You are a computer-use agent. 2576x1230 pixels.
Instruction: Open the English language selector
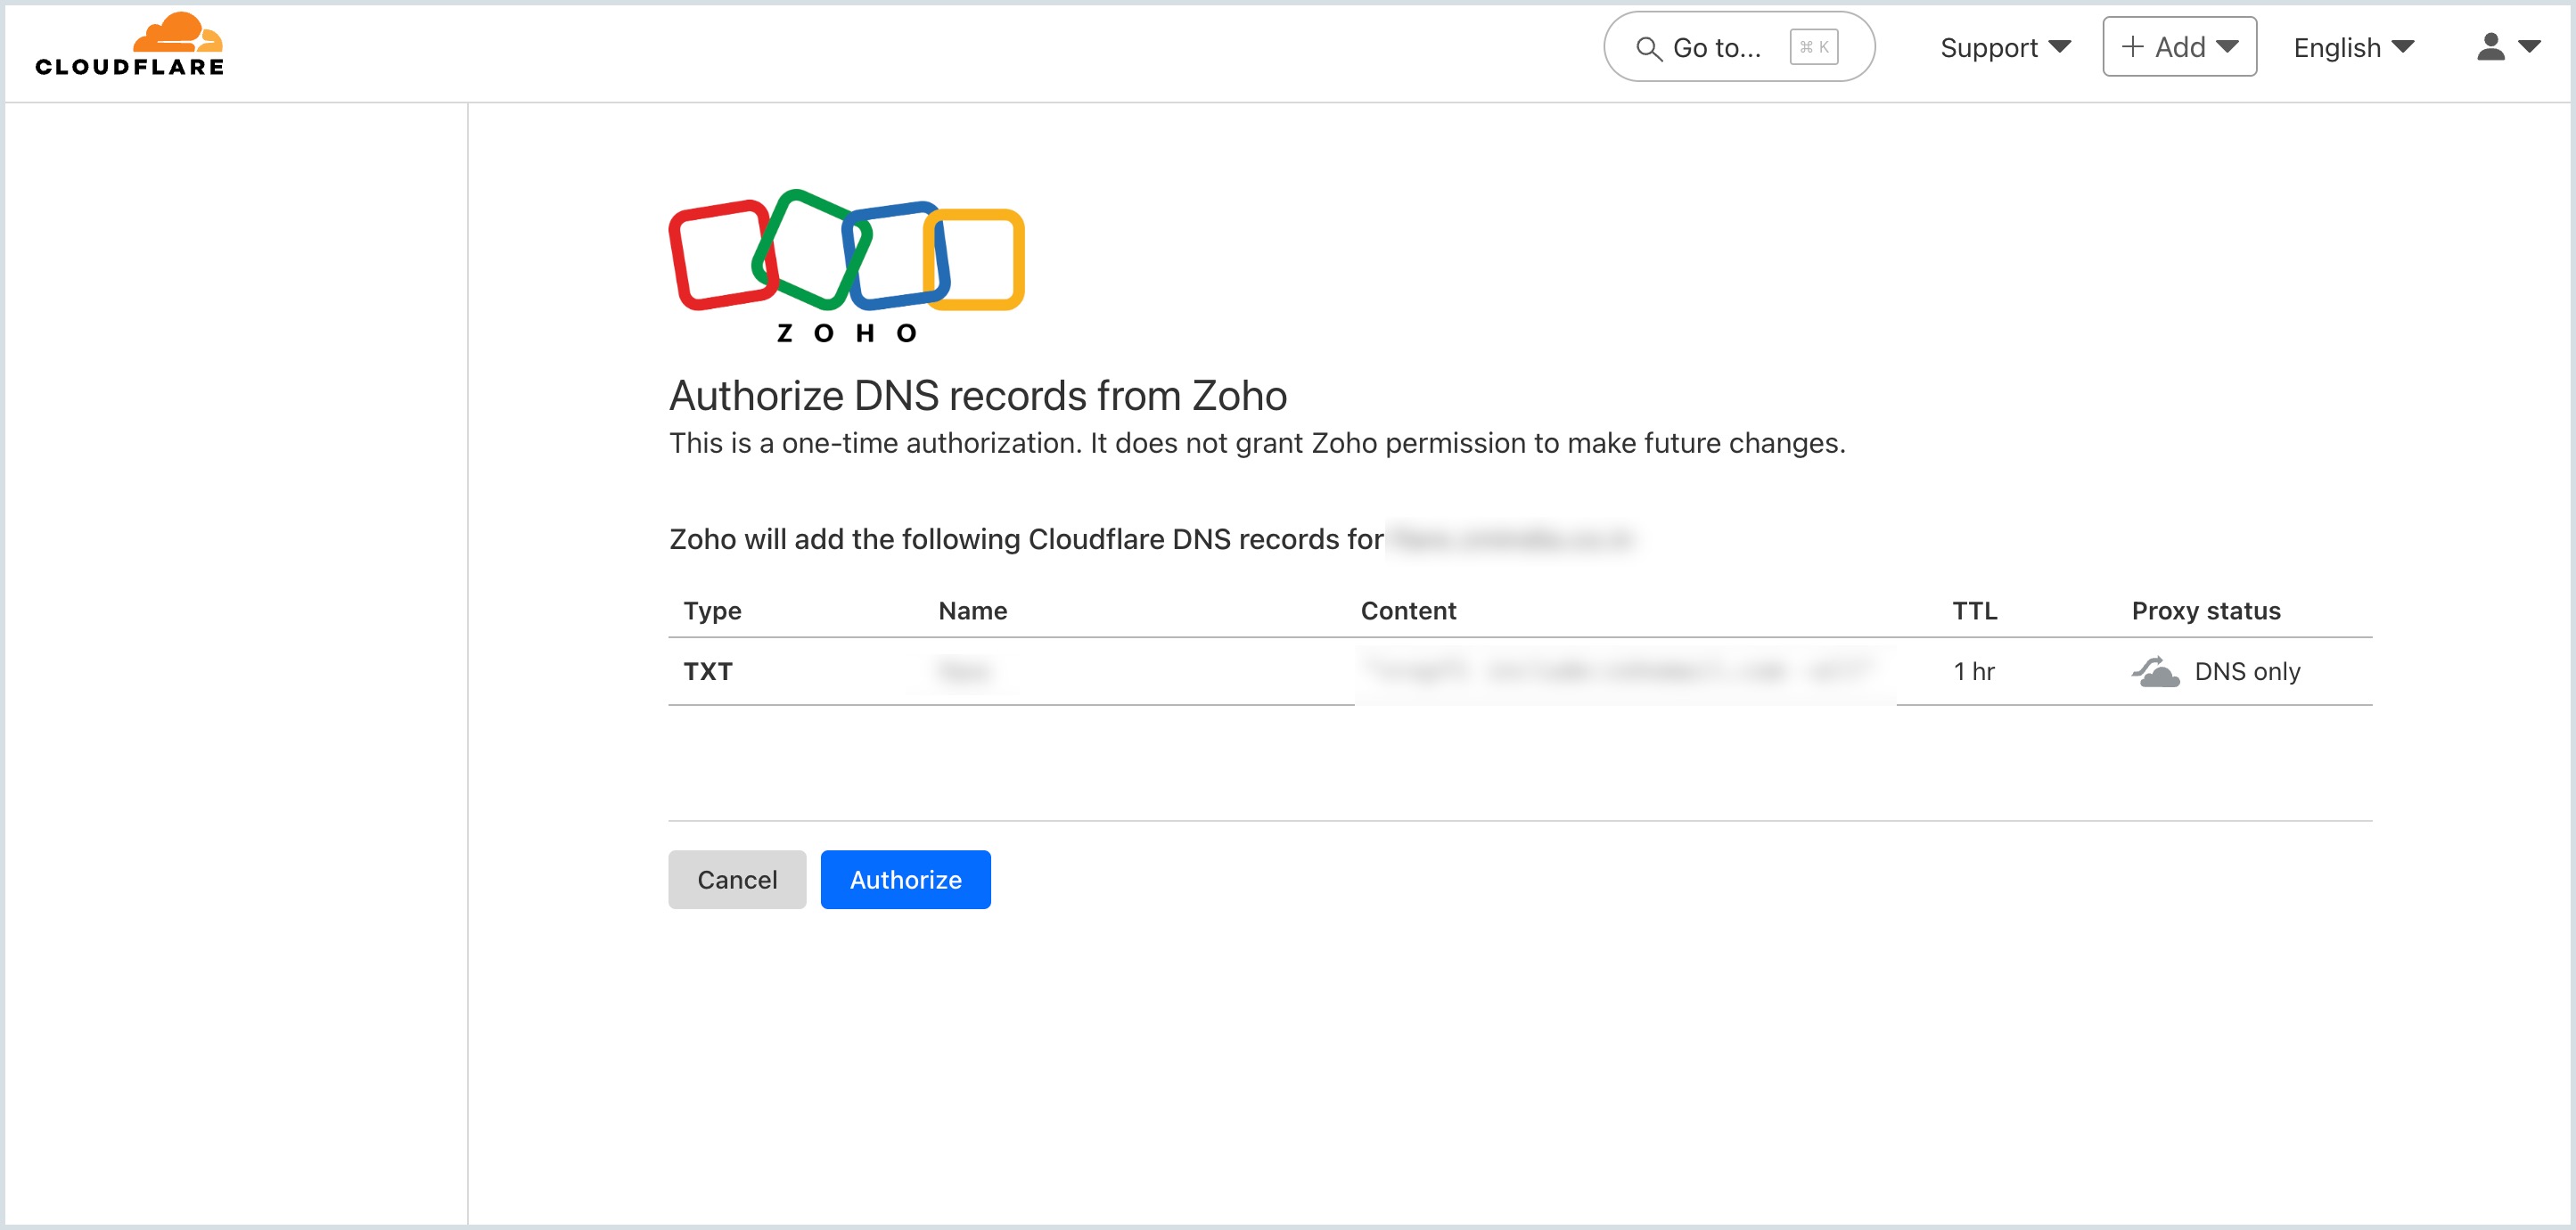point(2353,47)
